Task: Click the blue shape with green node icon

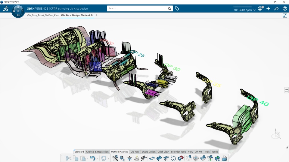Action: click(x=217, y=158)
